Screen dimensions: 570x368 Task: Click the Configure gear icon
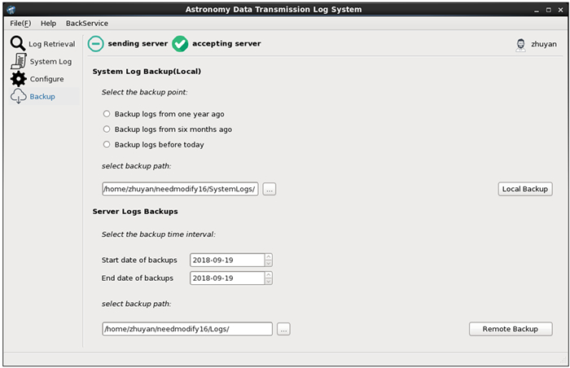18,79
